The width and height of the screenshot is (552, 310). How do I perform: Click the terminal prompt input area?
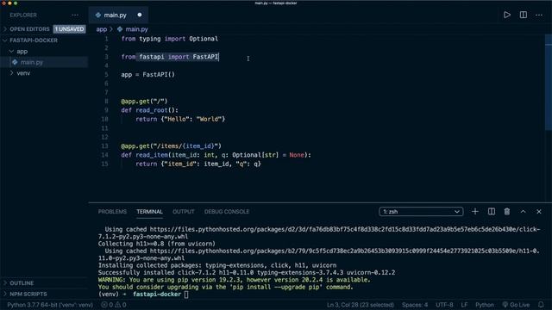pos(186,294)
